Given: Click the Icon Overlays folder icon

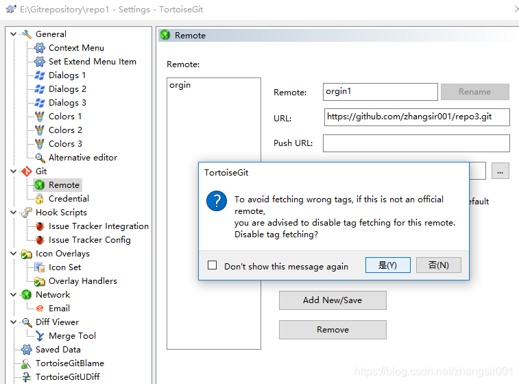Looking at the screenshot, I should pos(27,254).
